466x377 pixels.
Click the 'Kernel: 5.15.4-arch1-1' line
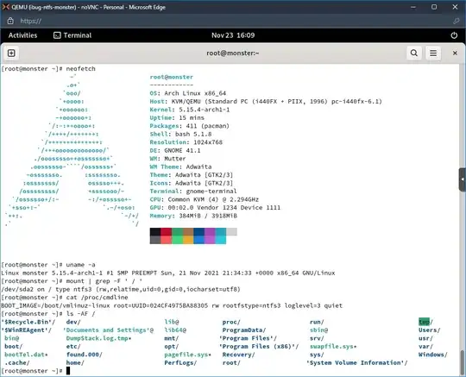coord(190,110)
